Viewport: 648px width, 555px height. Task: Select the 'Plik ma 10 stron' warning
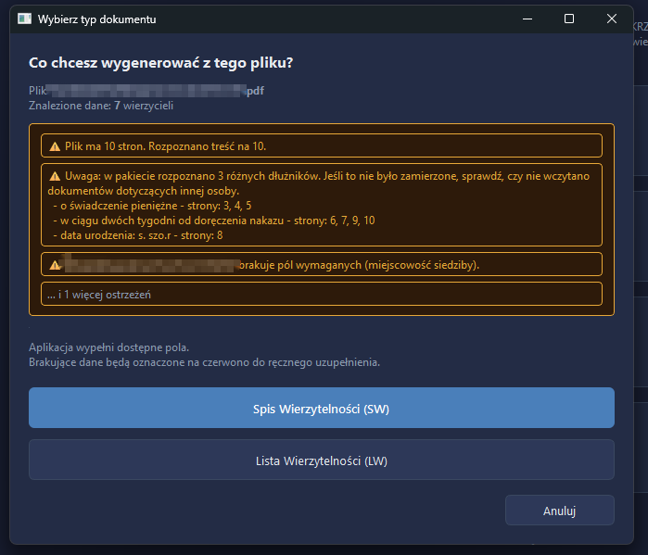322,145
